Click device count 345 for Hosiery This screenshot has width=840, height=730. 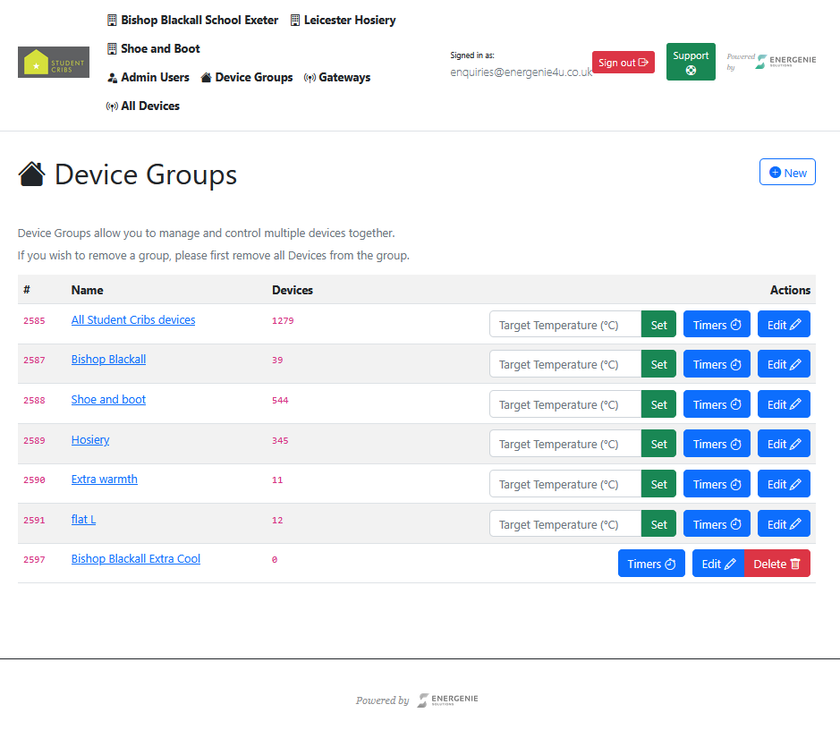click(280, 441)
